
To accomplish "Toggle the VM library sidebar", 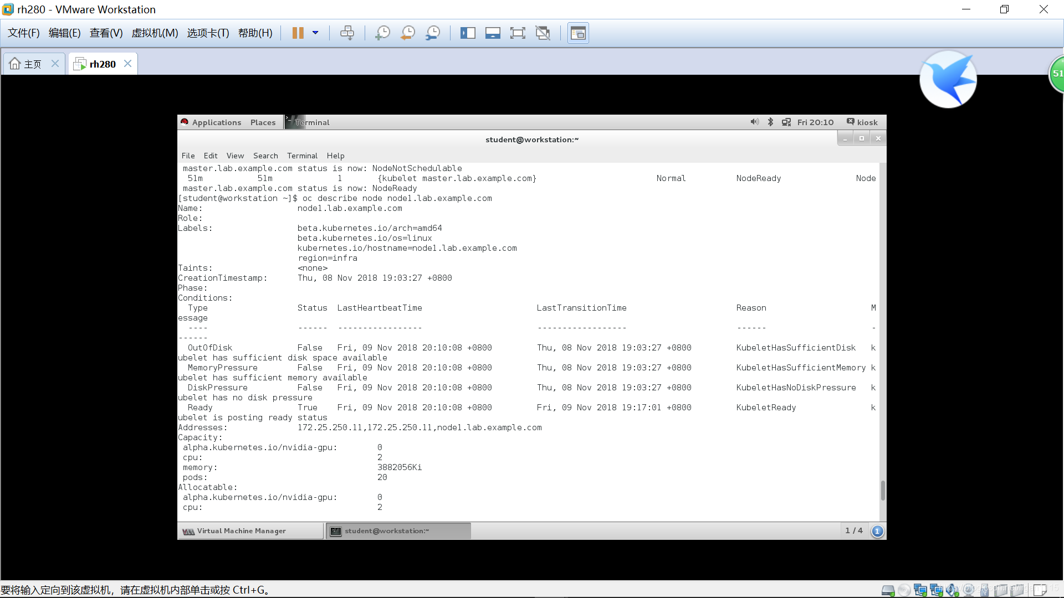I will pos(468,33).
